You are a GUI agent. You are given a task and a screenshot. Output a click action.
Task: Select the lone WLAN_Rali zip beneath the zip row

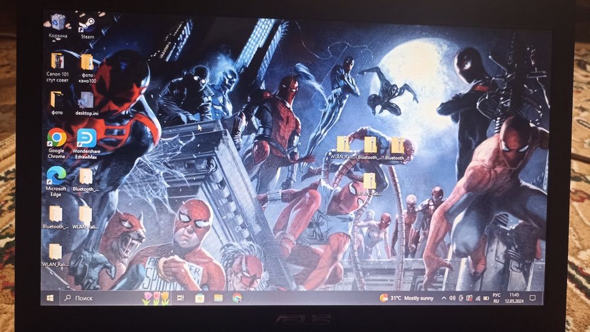click(x=369, y=184)
